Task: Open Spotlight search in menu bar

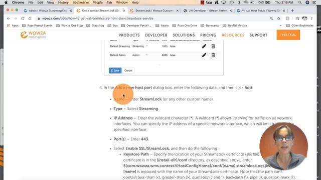Action: coord(300,2)
